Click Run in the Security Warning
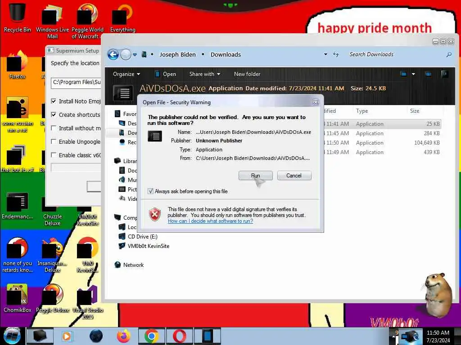Image resolution: width=461 pixels, height=345 pixels. (256, 176)
